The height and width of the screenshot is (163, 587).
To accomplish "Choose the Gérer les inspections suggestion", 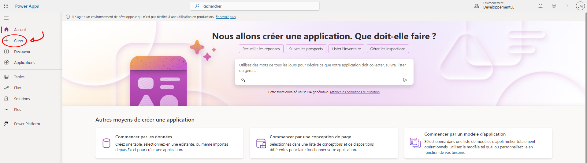I will (388, 49).
